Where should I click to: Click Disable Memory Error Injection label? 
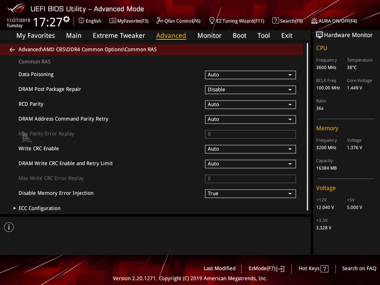56,193
